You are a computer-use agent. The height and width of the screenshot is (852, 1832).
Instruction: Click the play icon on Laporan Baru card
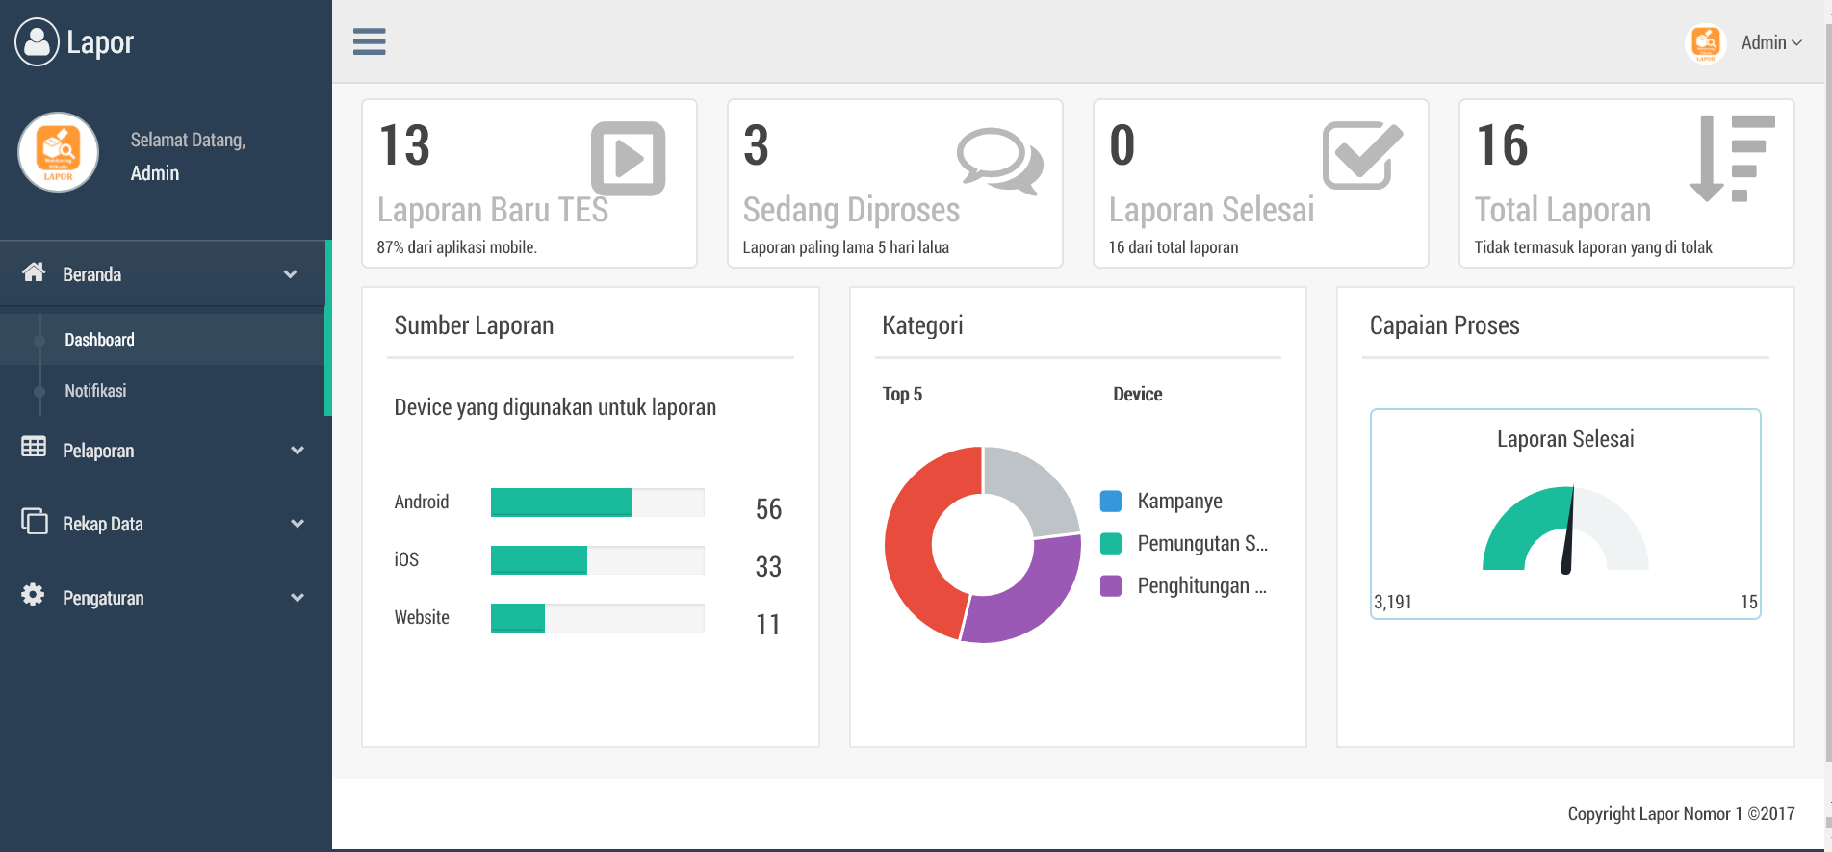click(x=628, y=158)
